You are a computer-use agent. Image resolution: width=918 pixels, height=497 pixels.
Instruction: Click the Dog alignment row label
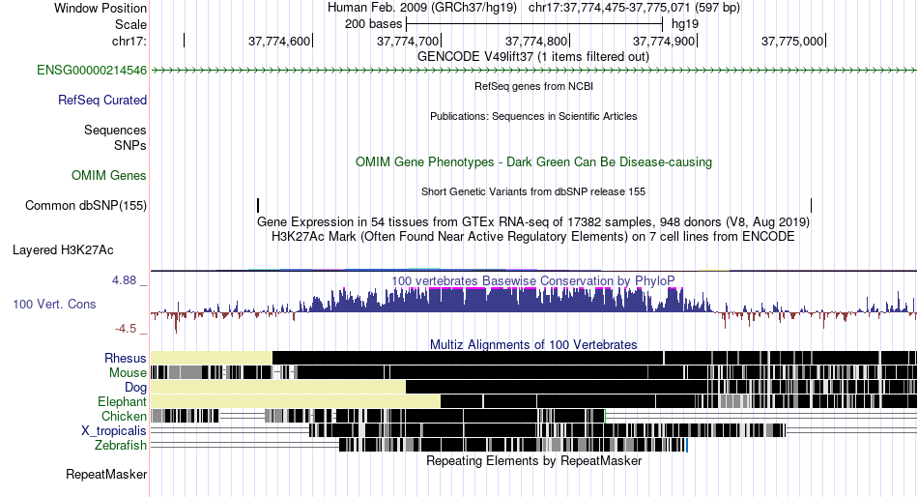coord(136,388)
